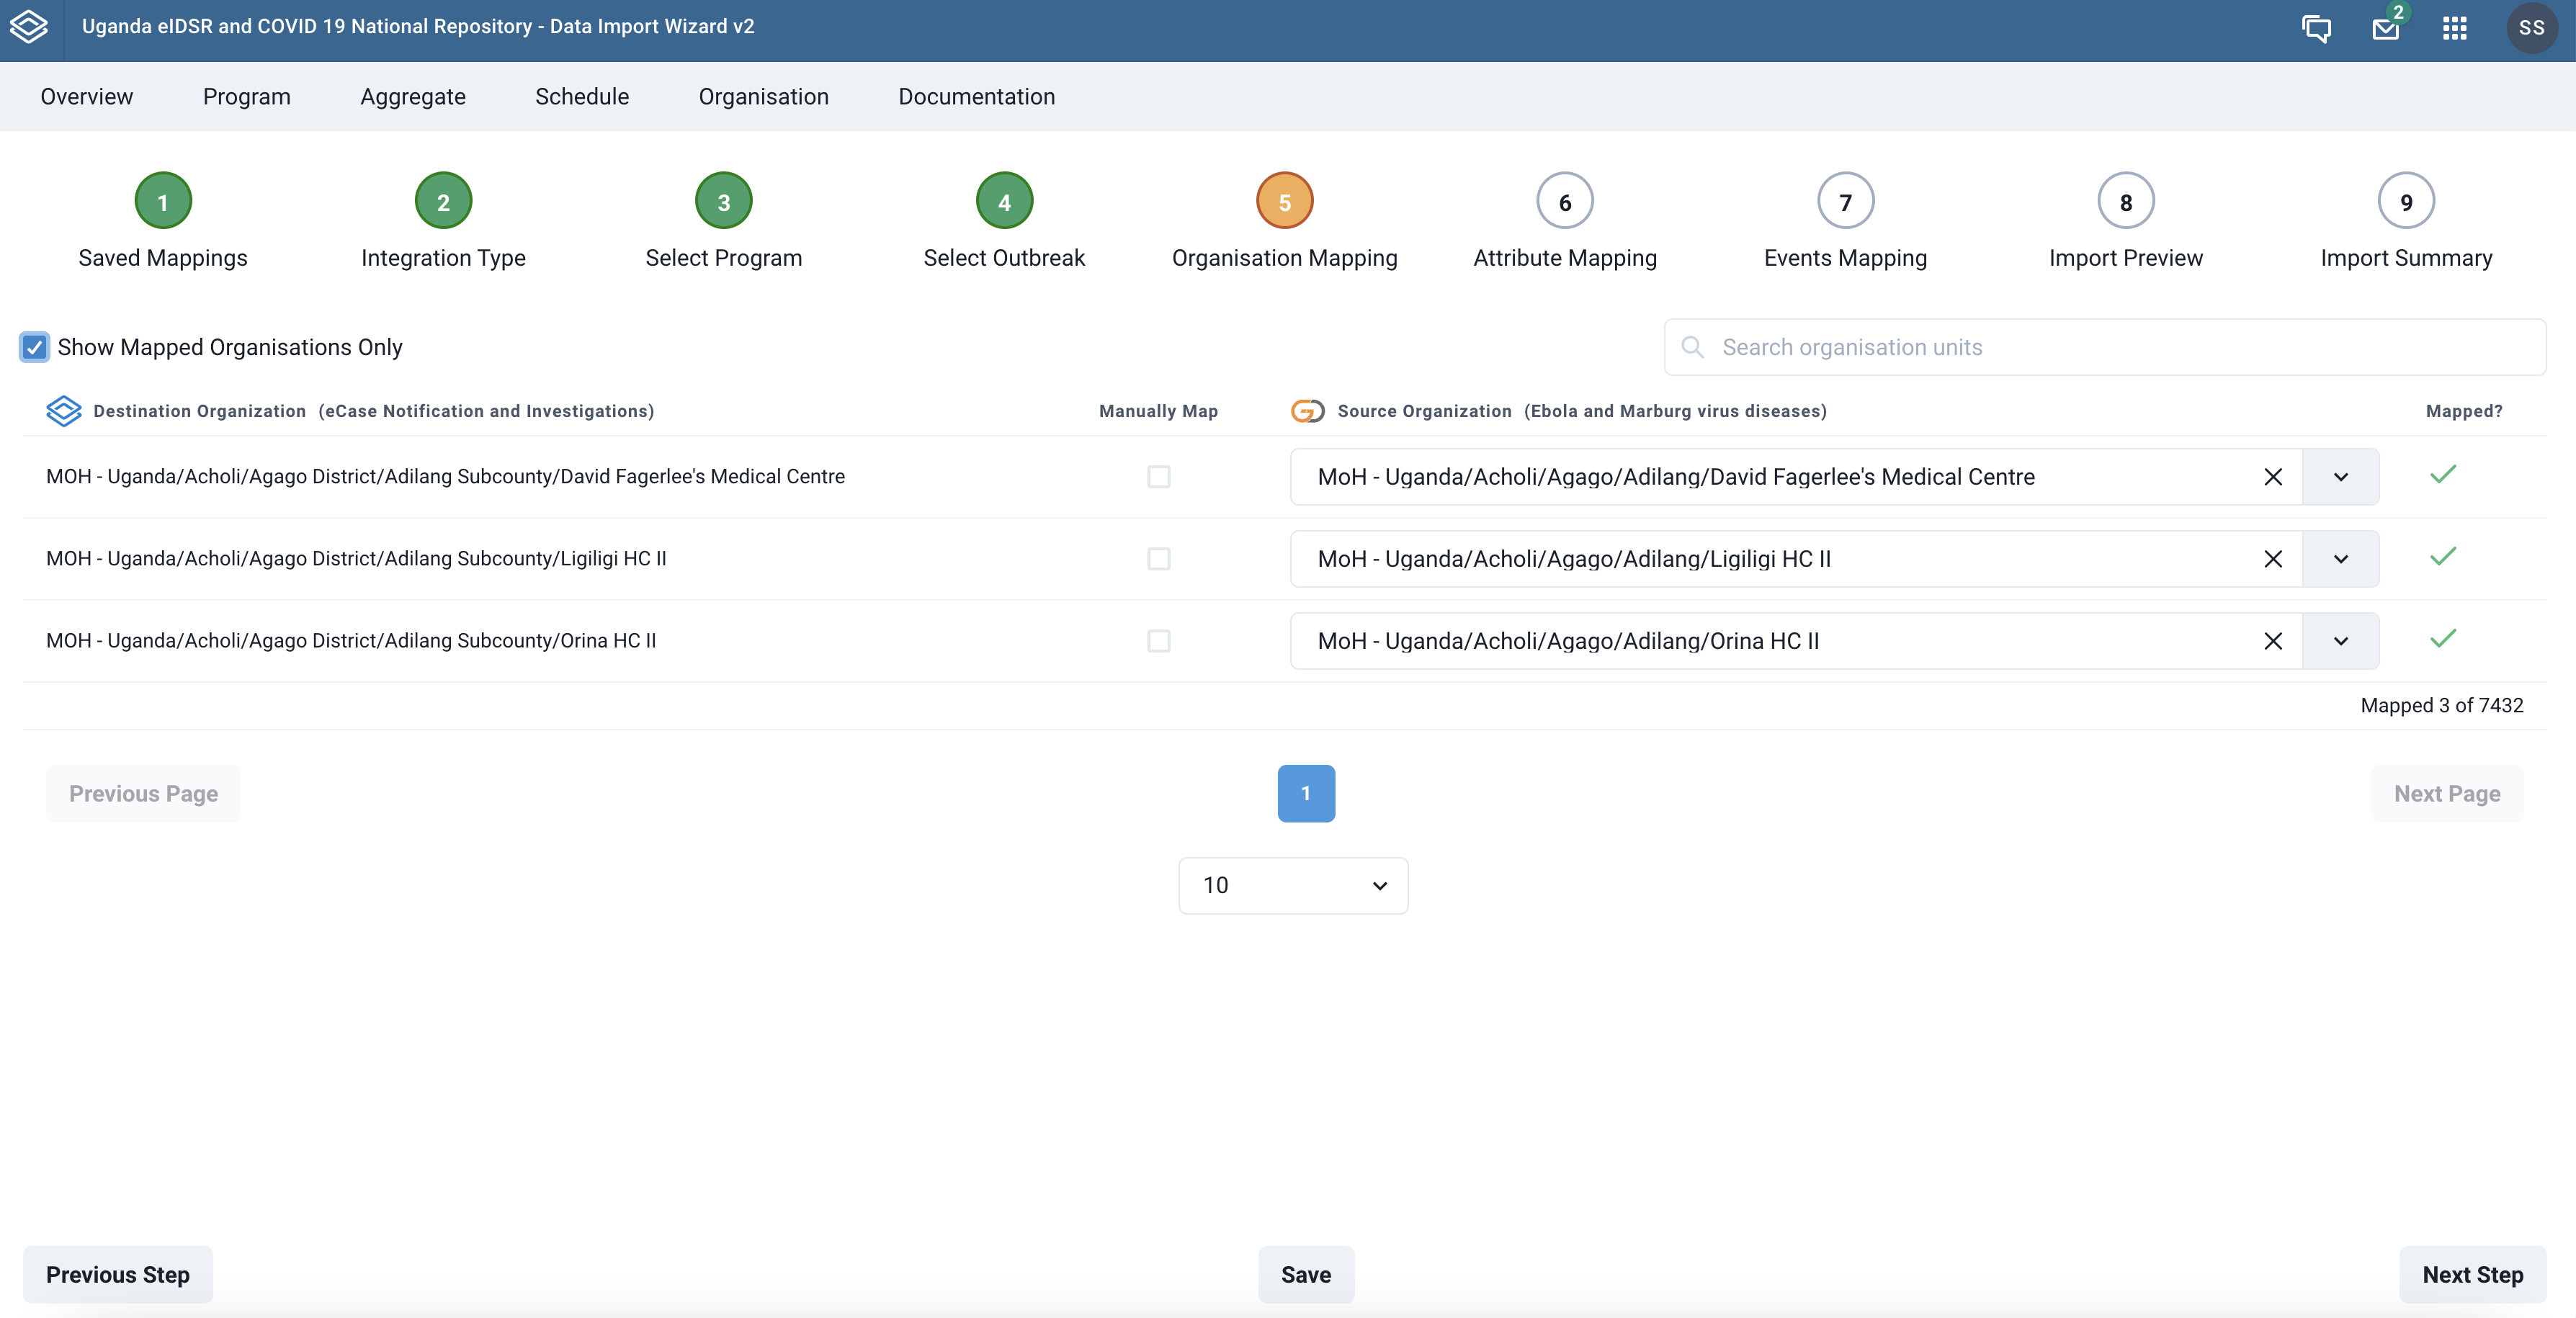
Task: Click the Attribute Mapping step 6 icon
Action: 1565,200
